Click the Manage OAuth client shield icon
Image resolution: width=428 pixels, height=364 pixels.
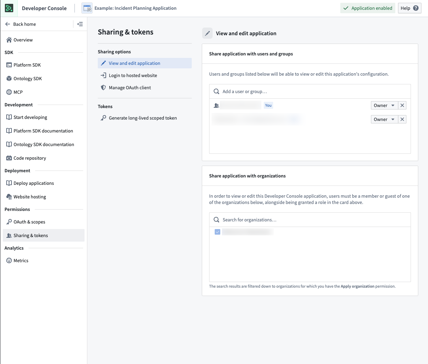pyautogui.click(x=103, y=88)
